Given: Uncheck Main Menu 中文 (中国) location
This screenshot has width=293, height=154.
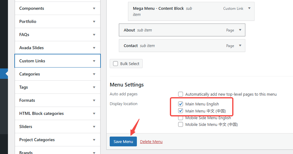Looking at the screenshot, I should coord(181,111).
